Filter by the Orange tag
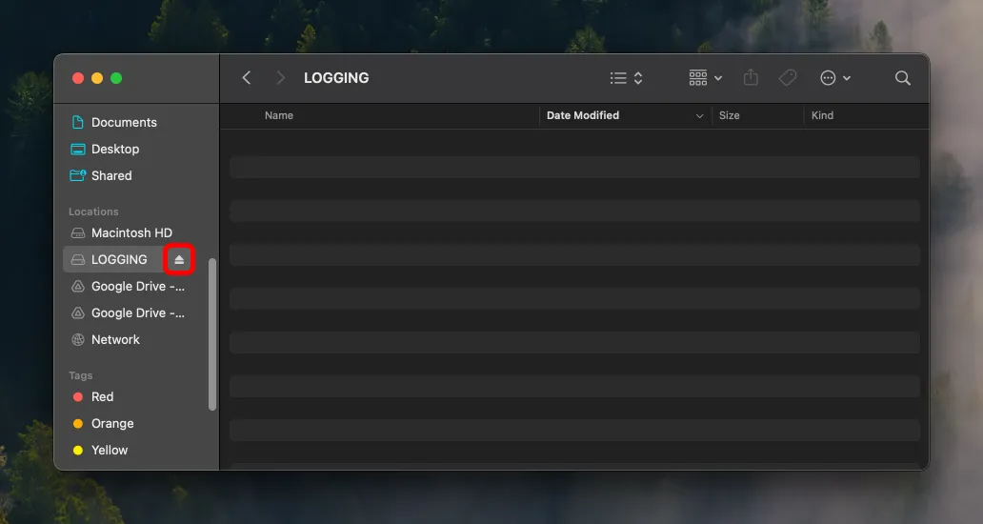 (x=112, y=424)
